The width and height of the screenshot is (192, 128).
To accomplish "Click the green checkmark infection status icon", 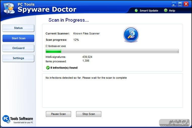I will click(48, 68).
